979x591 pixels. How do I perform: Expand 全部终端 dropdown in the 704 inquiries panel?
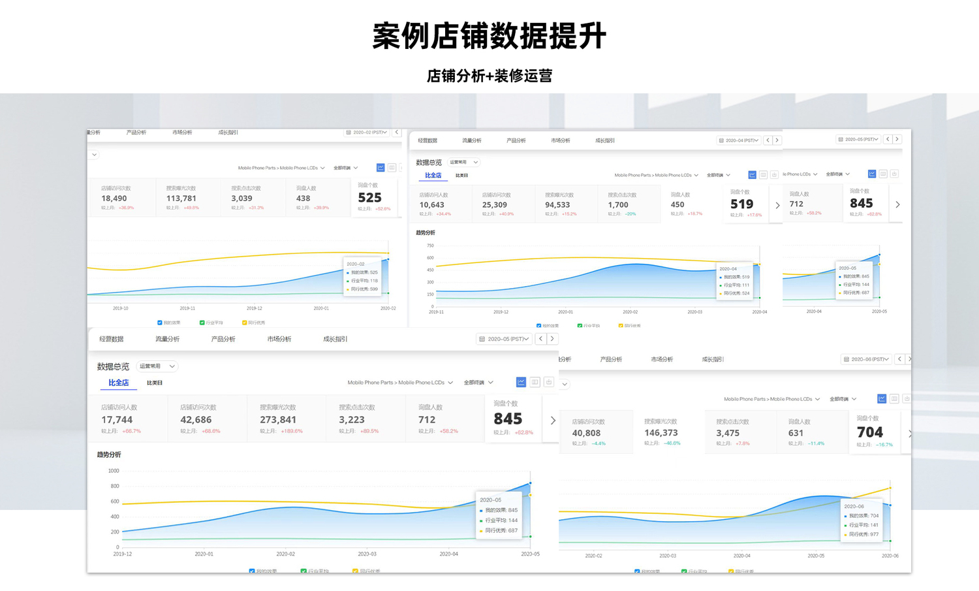pyautogui.click(x=843, y=399)
